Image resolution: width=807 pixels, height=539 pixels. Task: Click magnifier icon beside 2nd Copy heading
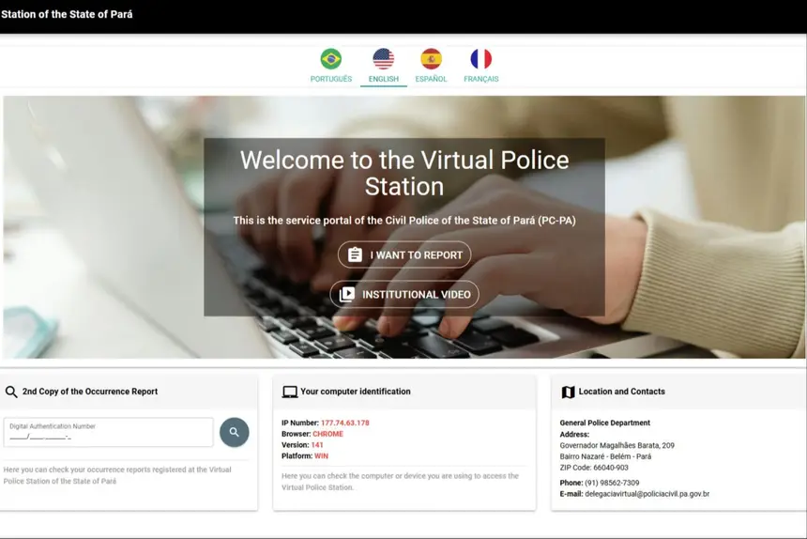point(11,392)
